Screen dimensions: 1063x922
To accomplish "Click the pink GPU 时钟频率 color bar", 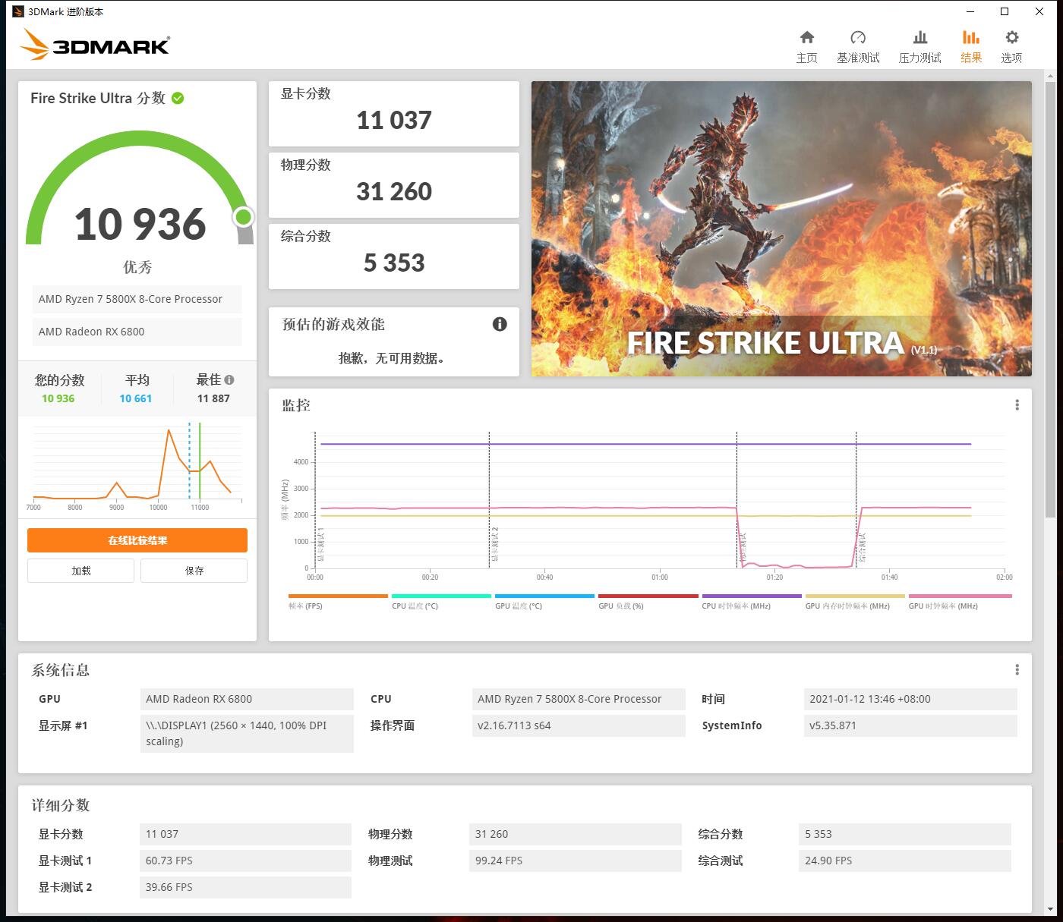I will (x=960, y=596).
